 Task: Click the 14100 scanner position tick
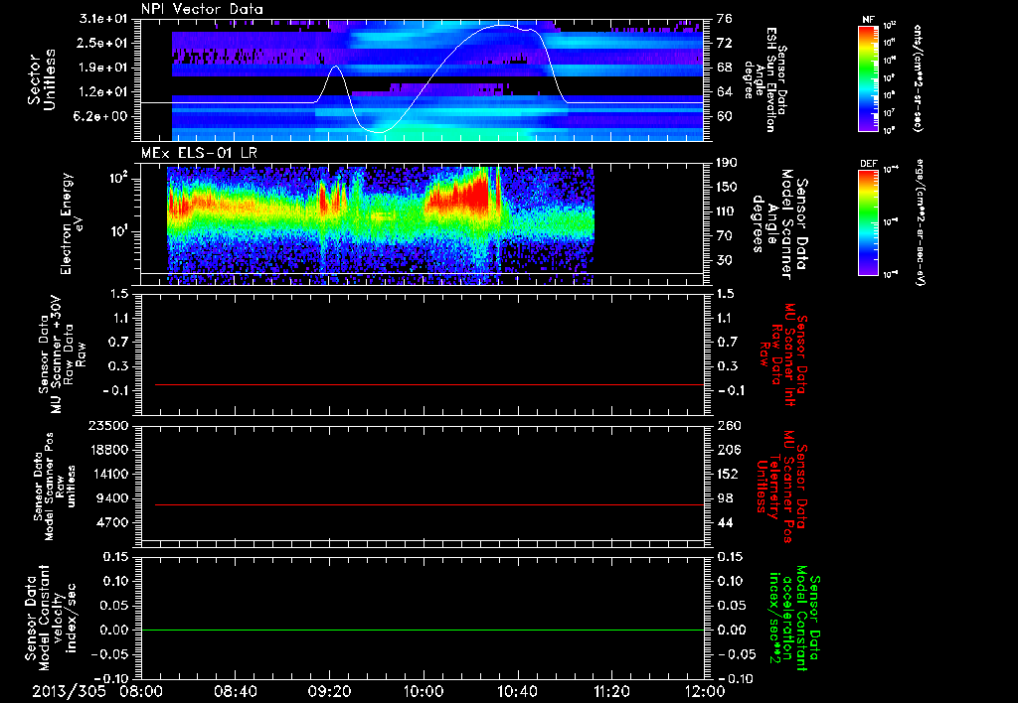[107, 474]
